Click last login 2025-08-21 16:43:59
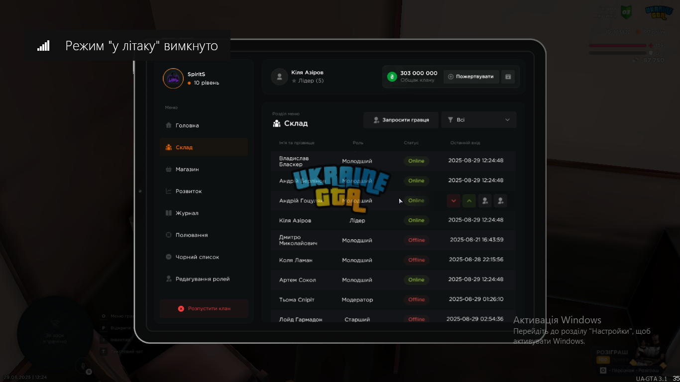680x382 pixels. 476,239
